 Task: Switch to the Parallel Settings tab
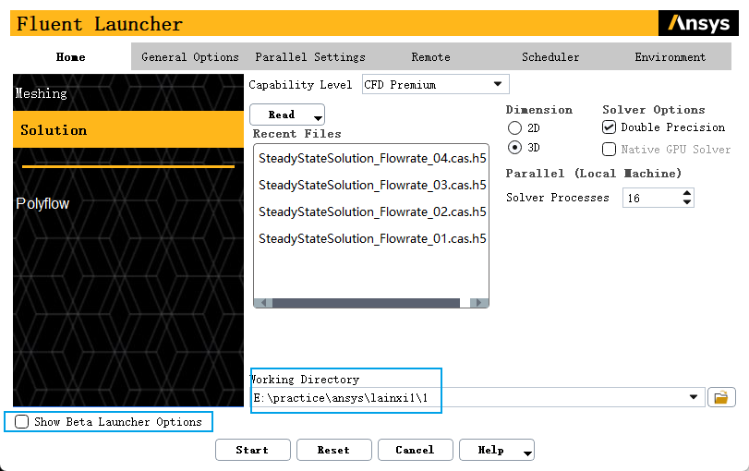pos(310,57)
